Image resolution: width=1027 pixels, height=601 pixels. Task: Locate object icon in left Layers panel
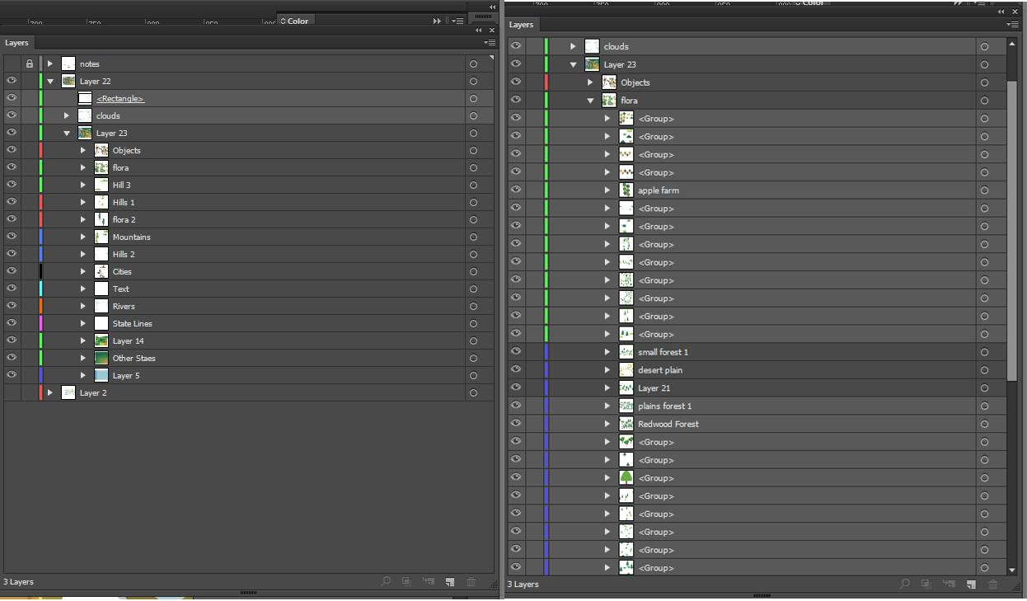[386, 581]
